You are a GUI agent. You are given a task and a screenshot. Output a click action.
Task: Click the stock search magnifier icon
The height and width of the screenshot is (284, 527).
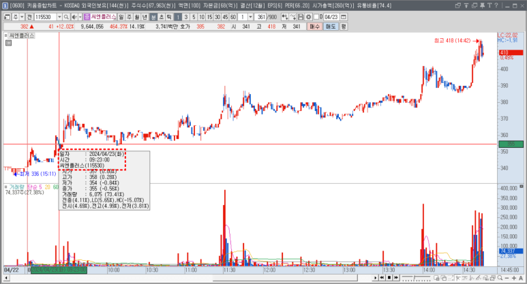tap(66, 17)
